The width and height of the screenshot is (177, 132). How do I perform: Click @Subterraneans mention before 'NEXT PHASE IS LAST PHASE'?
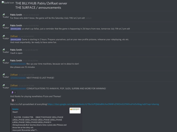pyautogui.click(x=18, y=78)
